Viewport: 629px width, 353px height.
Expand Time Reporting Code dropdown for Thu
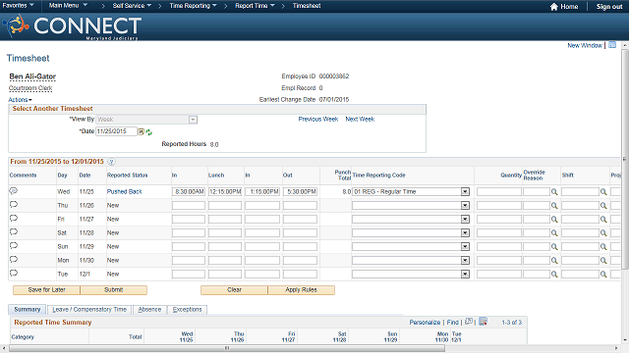click(465, 205)
